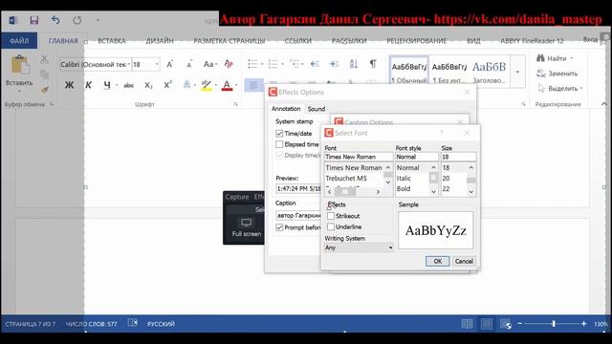Switch to read mode view in status bar
This screenshot has width=612, height=344.
tap(467, 324)
